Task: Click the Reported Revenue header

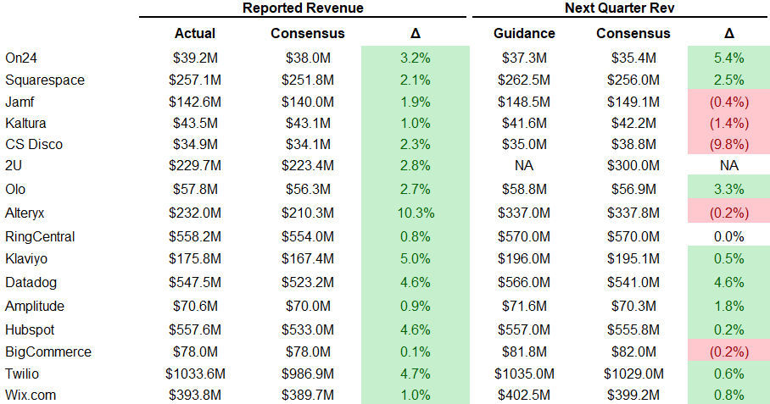Action: (303, 8)
